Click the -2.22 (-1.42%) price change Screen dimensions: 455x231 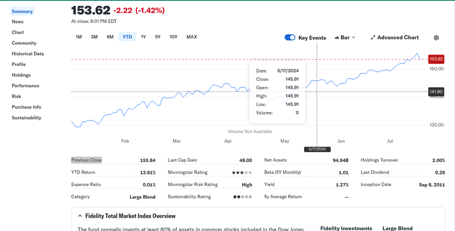click(x=139, y=10)
